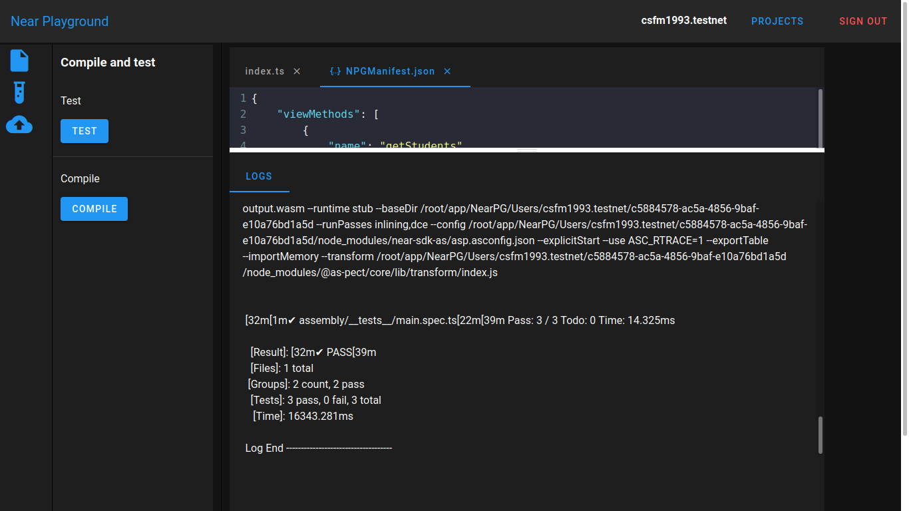
Task: Open the test tube compile-and-test icon
Action: [19, 92]
